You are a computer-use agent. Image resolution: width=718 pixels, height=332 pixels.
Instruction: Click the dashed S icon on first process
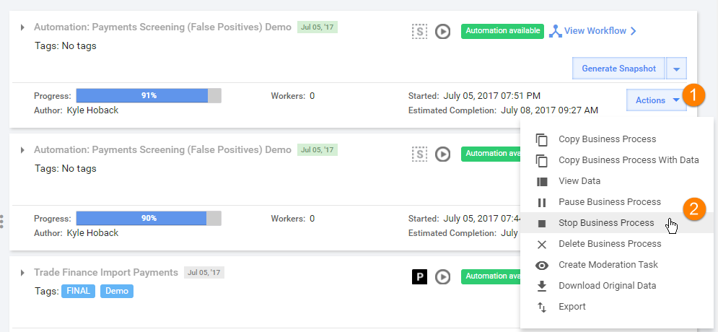(419, 32)
